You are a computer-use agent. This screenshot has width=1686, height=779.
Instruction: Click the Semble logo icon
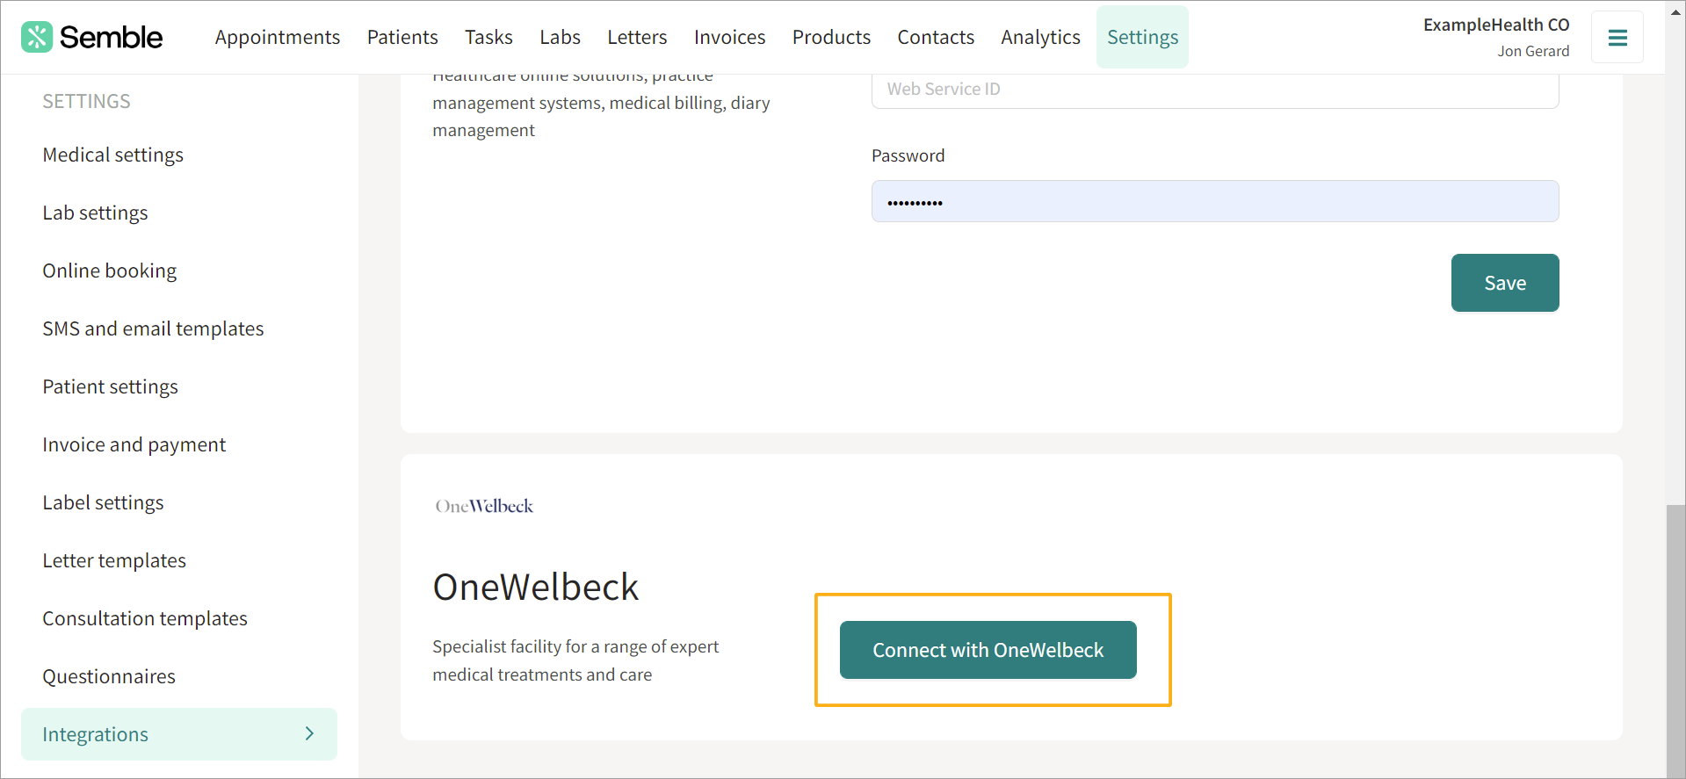tap(37, 37)
